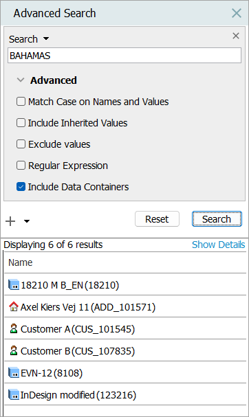This screenshot has height=417, width=249.
Task: Click the Reset button
Action: click(157, 219)
